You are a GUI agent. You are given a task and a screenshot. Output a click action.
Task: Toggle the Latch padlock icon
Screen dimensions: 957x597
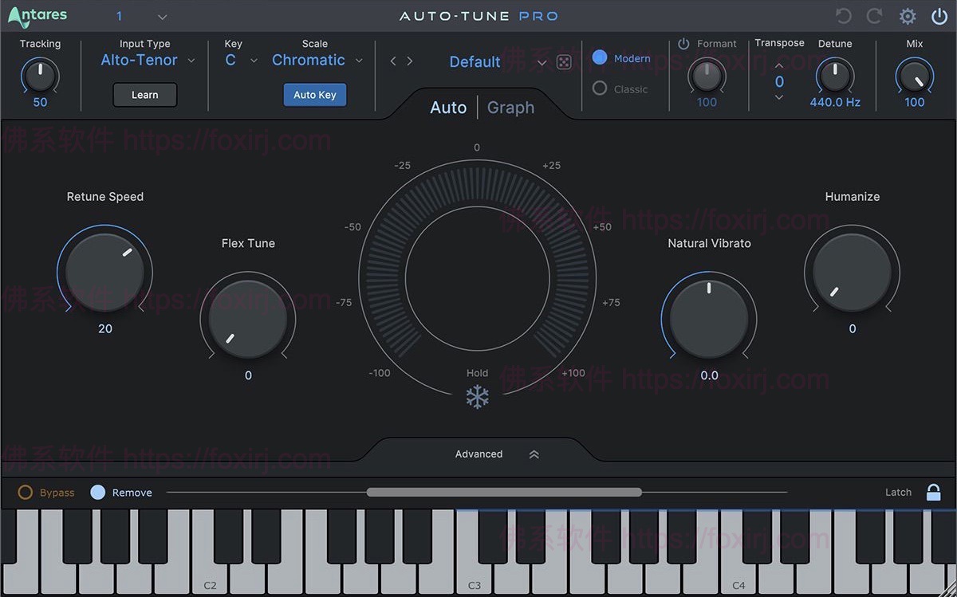pos(933,493)
